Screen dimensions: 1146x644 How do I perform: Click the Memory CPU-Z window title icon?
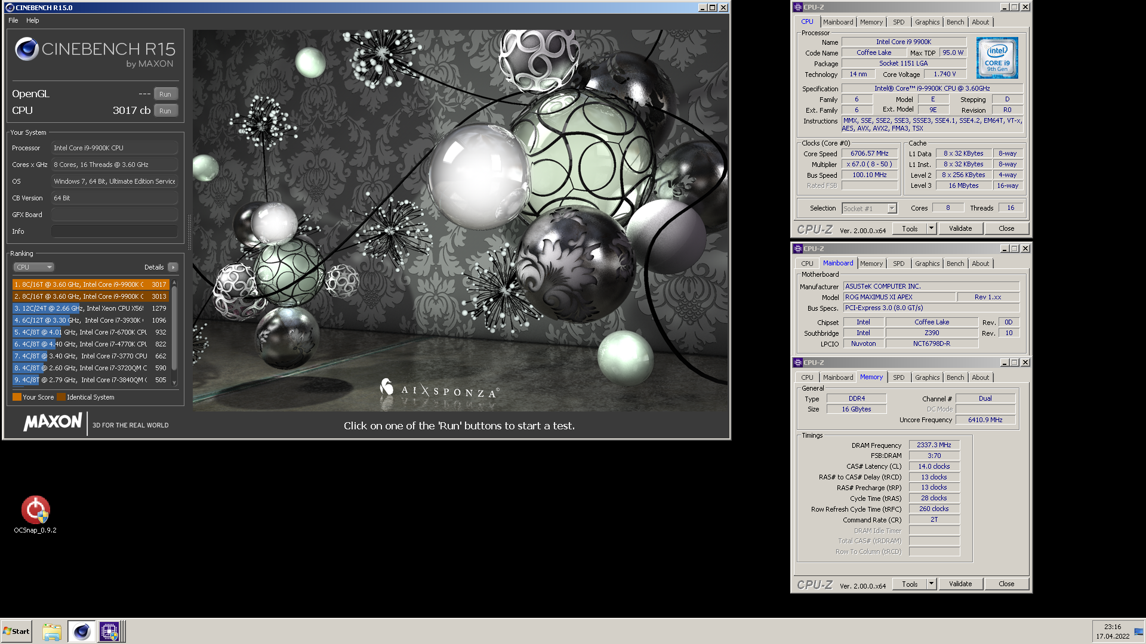point(798,363)
